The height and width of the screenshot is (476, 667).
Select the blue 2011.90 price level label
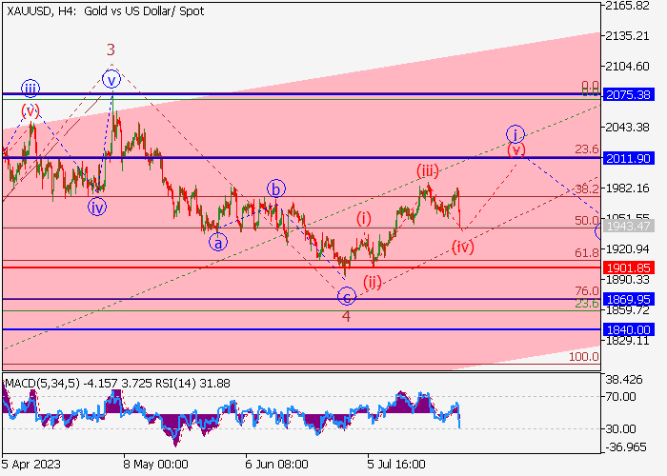click(628, 159)
